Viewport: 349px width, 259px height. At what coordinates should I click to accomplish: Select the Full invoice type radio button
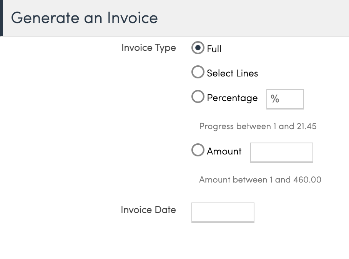198,48
